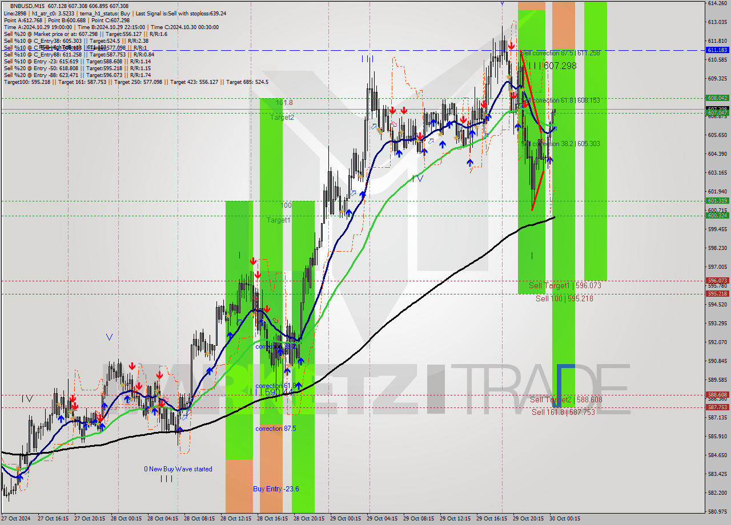The height and width of the screenshot is (525, 731).
Task: Click the 'Sell correction 38.2 | 605.303' label
Action: coord(560,144)
